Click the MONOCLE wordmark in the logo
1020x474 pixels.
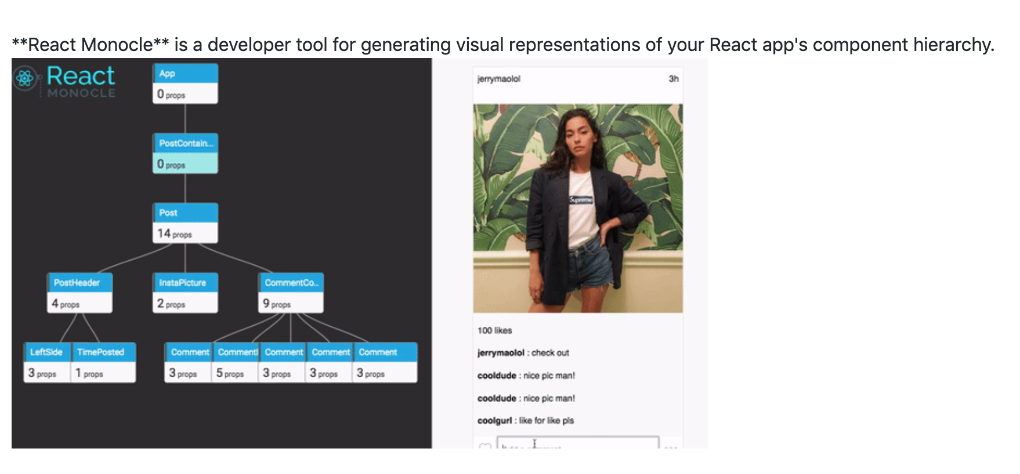81,93
